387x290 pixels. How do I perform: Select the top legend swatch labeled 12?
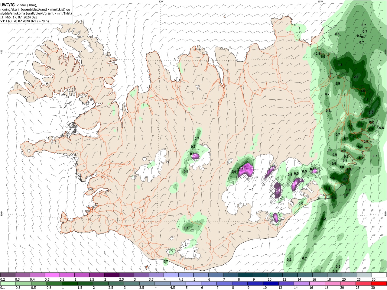tap(290, 275)
